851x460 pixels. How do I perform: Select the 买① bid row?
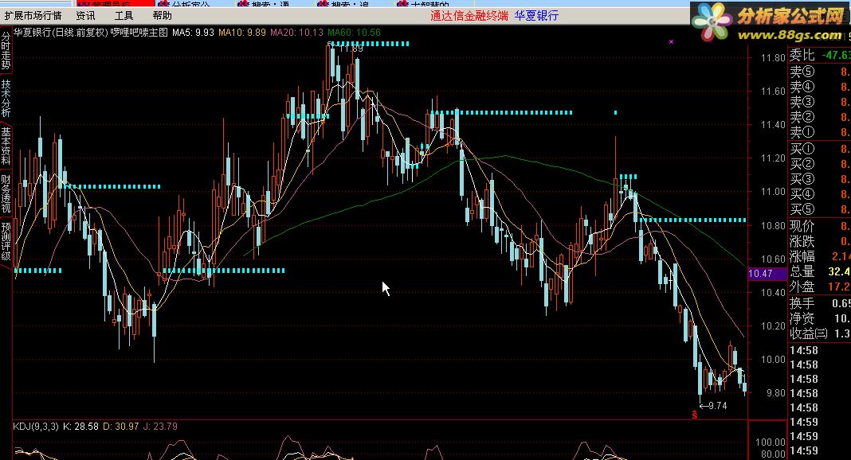point(819,149)
